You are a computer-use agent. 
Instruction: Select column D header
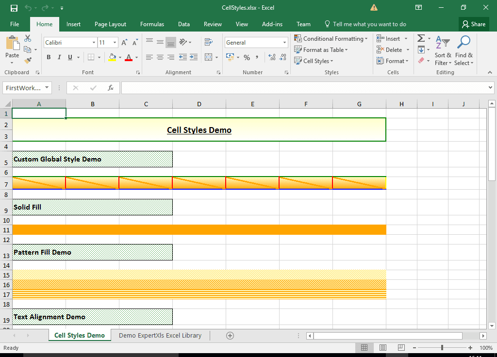(199, 104)
